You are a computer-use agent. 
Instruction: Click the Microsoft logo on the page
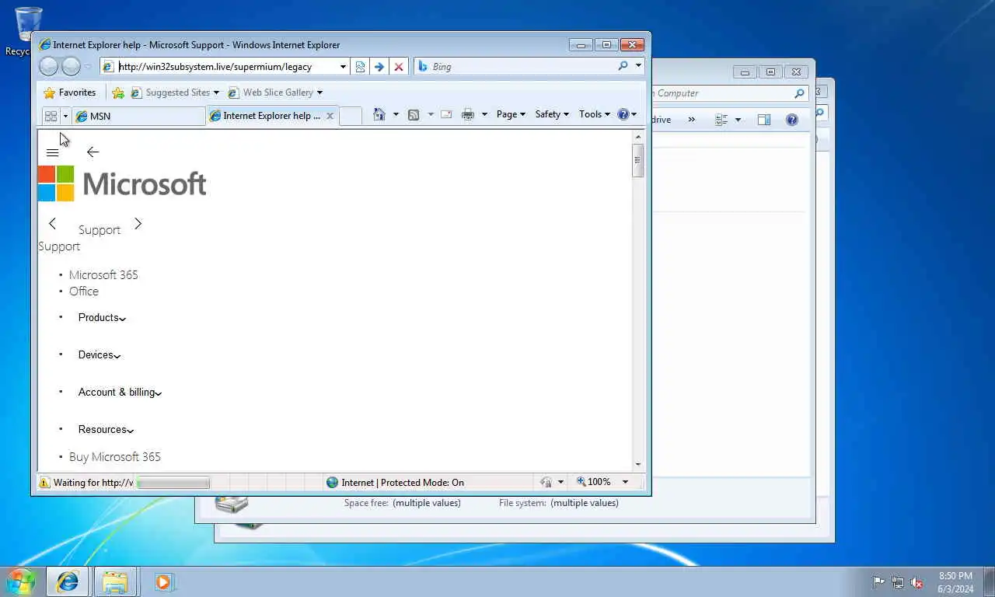122,183
